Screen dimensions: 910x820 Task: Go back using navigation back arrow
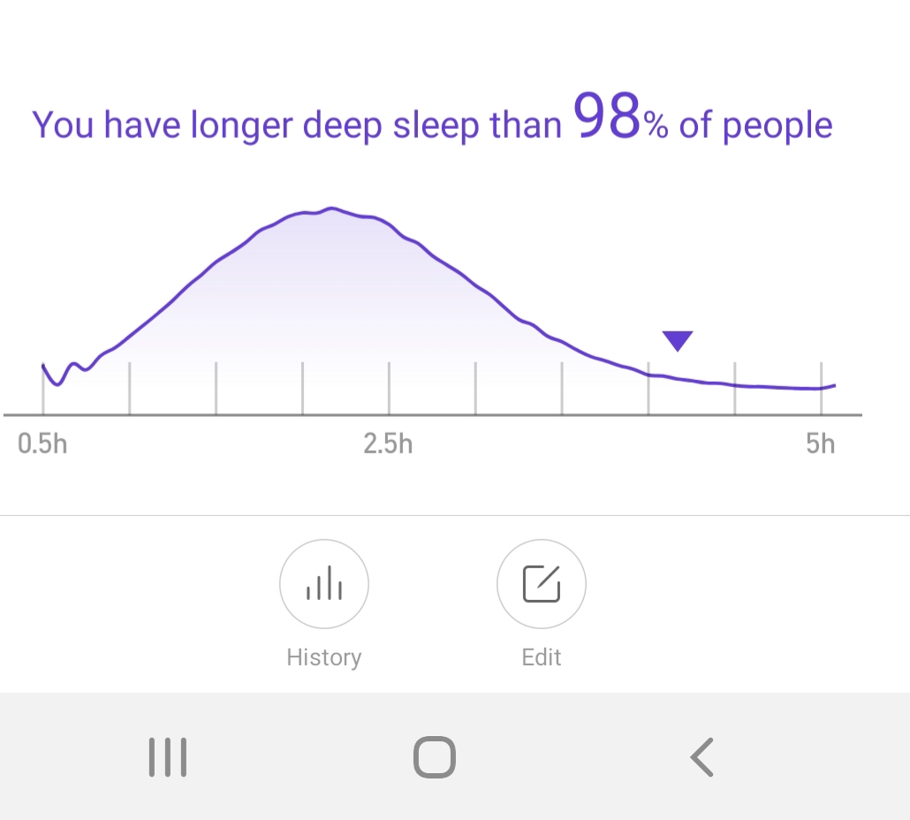pyautogui.click(x=701, y=756)
